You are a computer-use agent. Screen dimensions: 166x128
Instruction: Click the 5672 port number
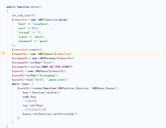pos(35,28)
